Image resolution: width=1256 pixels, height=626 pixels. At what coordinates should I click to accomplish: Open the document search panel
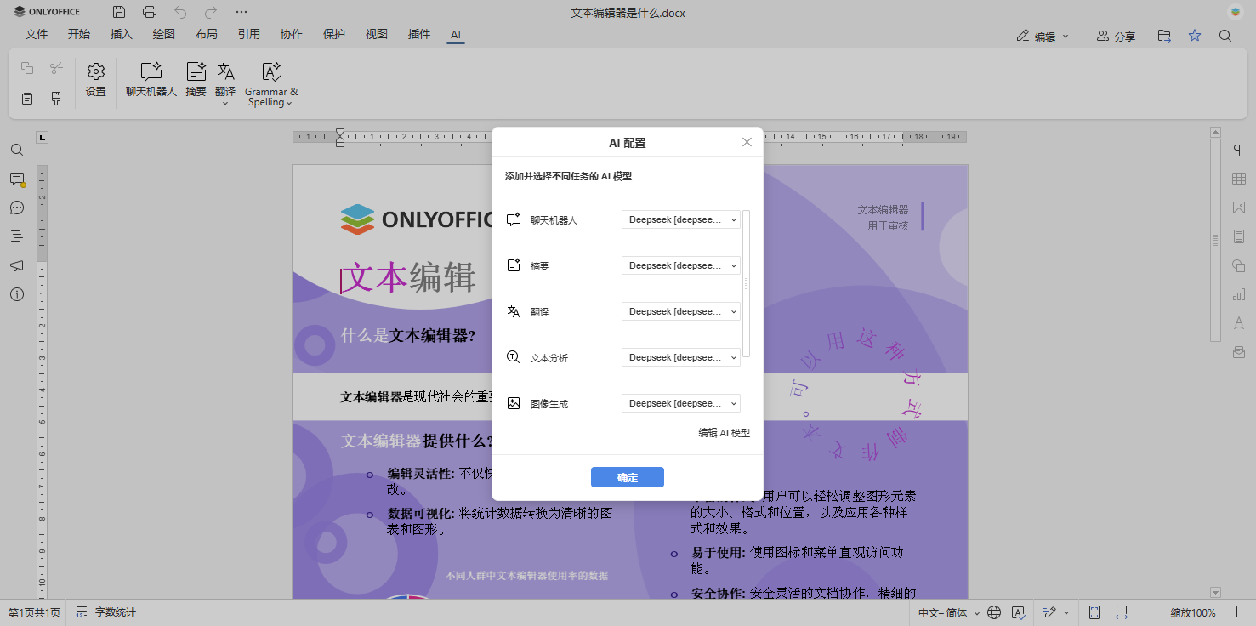click(16, 150)
